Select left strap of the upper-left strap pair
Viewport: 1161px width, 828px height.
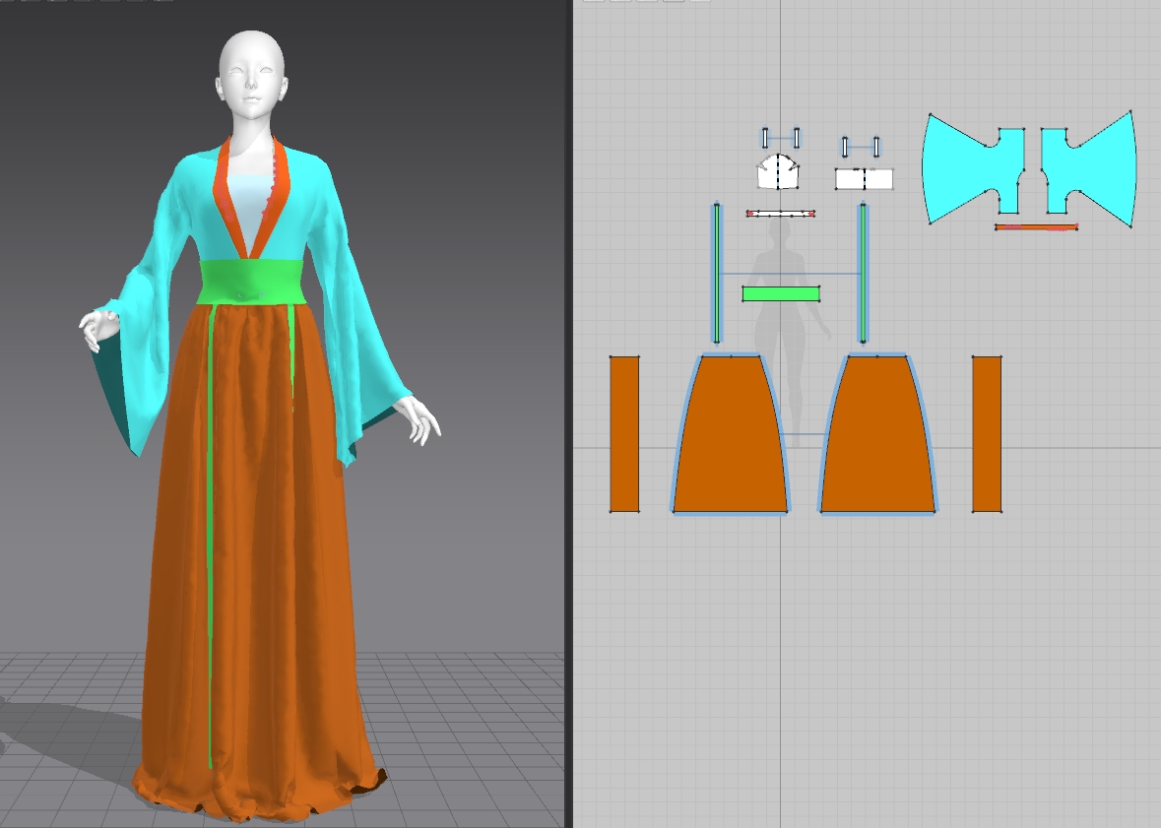(765, 138)
